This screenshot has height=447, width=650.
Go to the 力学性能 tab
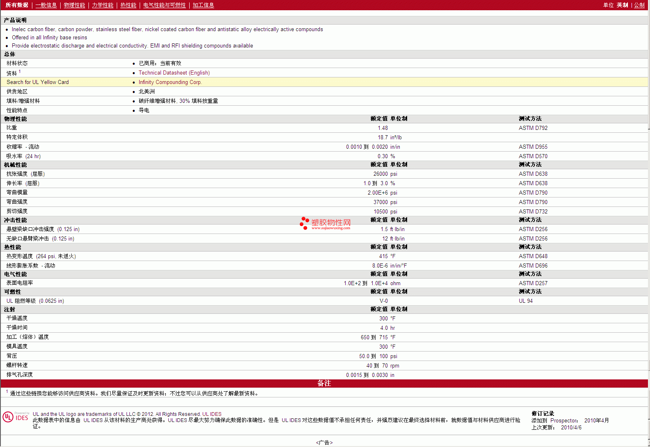(x=102, y=5)
